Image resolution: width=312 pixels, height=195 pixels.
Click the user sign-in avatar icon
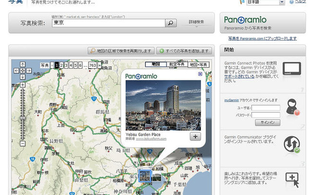[x=292, y=107]
